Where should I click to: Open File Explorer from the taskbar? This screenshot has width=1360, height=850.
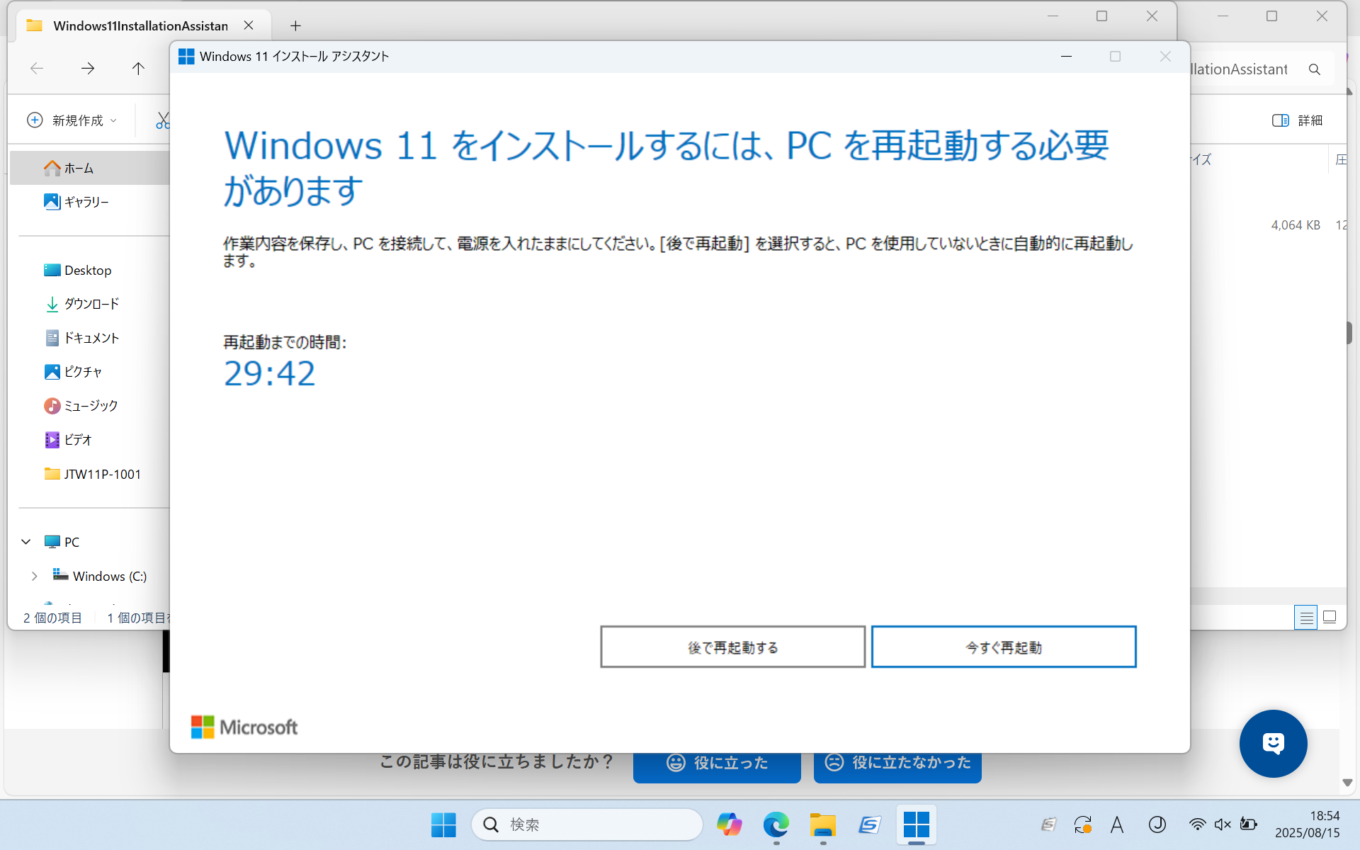tap(822, 824)
